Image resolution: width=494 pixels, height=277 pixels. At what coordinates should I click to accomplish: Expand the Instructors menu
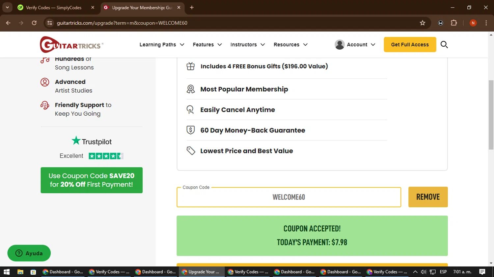(248, 44)
